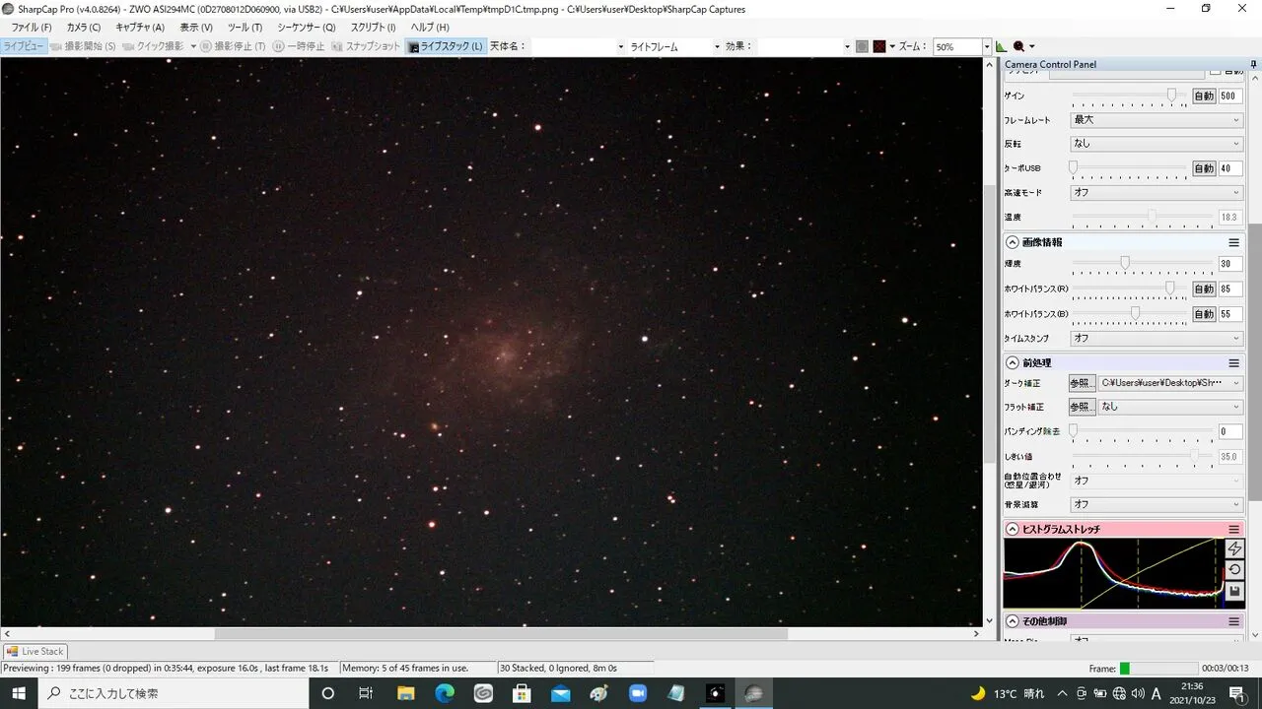The width and height of the screenshot is (1262, 709).
Task: Click the red reticule overlay icon
Action: [879, 46]
